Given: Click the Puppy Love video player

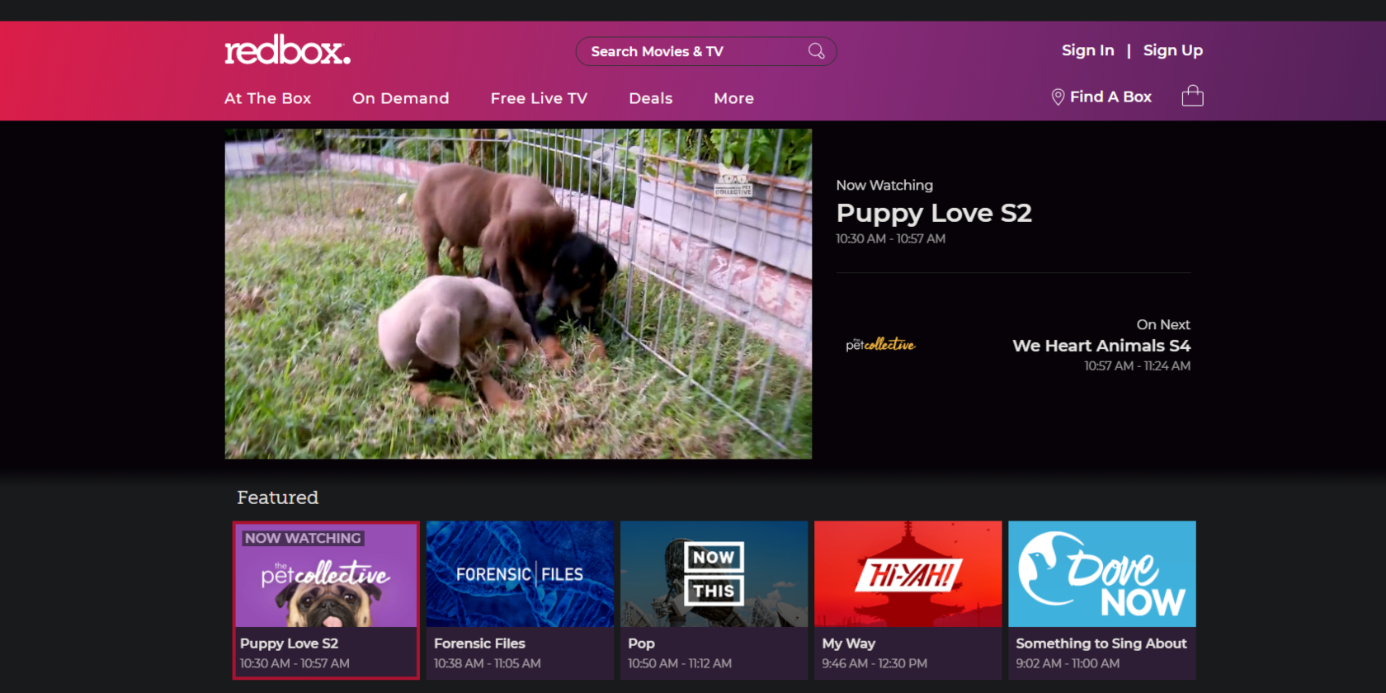Looking at the screenshot, I should [x=518, y=294].
